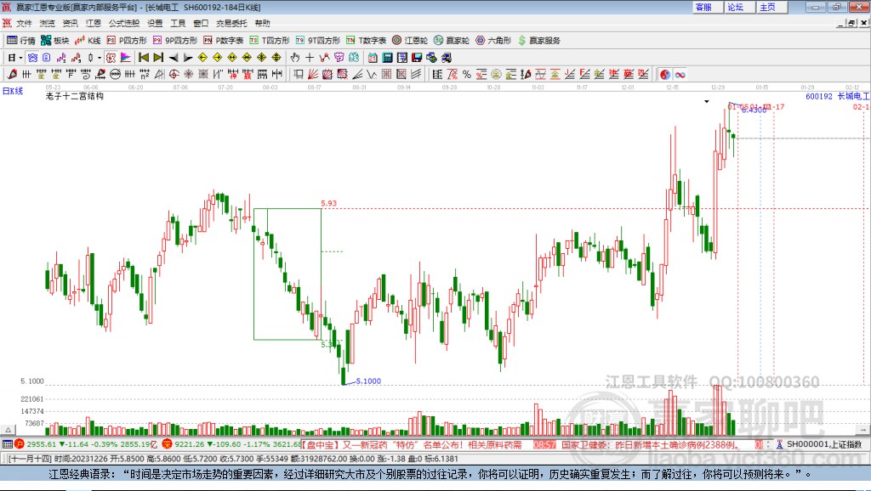Click the 盘中宝 news ticker headline

click(412, 444)
